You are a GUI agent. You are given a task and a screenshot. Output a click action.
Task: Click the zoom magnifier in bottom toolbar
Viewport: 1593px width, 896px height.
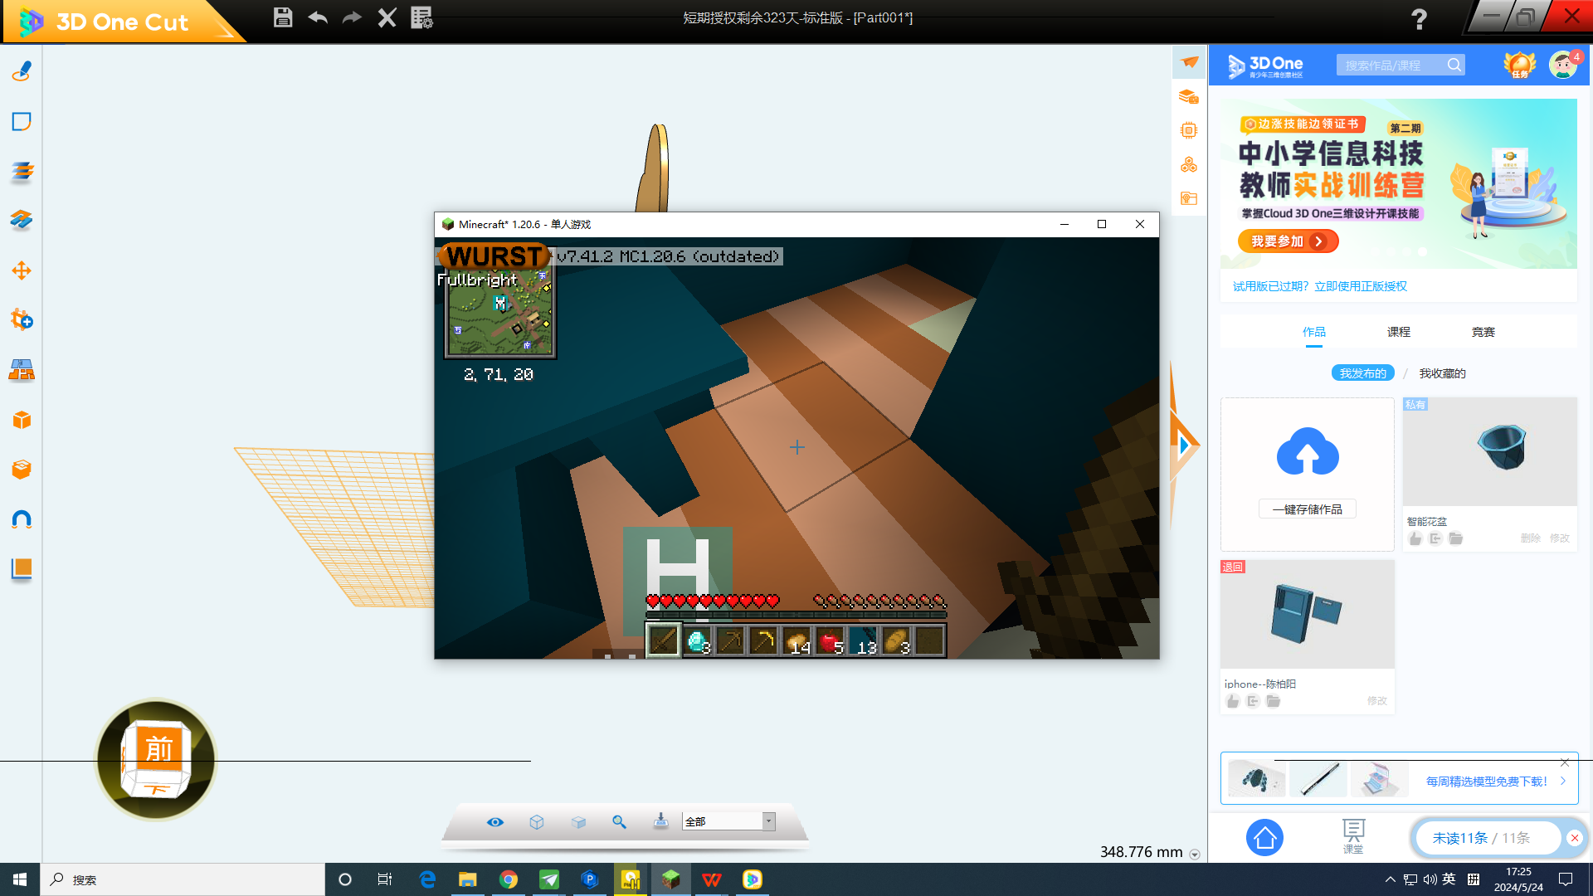[x=619, y=821]
